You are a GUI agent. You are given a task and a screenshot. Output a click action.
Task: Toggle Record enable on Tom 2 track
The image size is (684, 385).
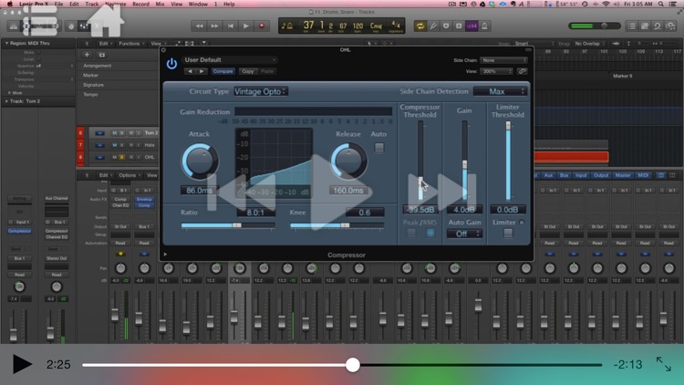click(x=130, y=132)
